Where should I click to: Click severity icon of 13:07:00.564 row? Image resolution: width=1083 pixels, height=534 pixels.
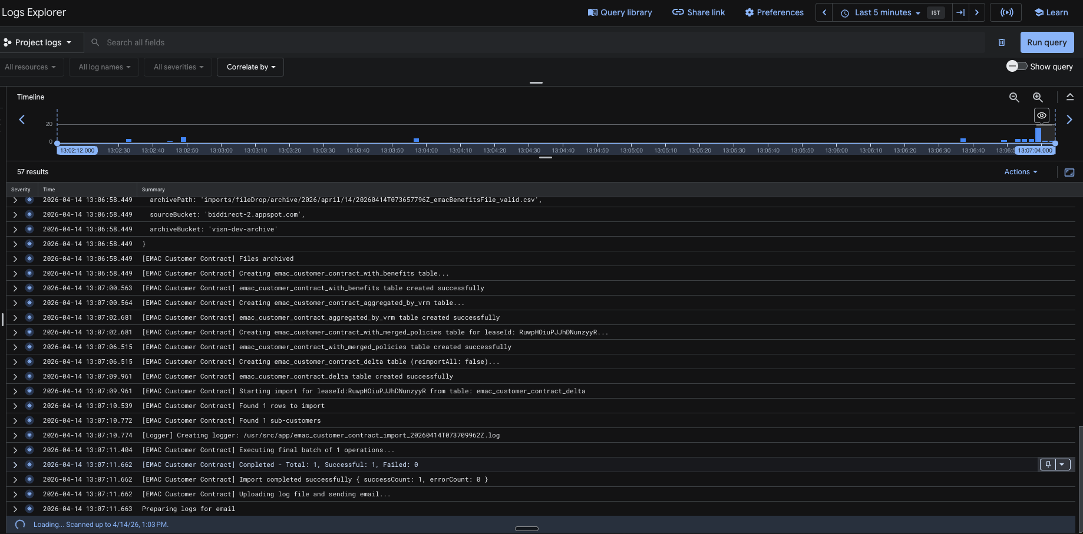pyautogui.click(x=29, y=303)
